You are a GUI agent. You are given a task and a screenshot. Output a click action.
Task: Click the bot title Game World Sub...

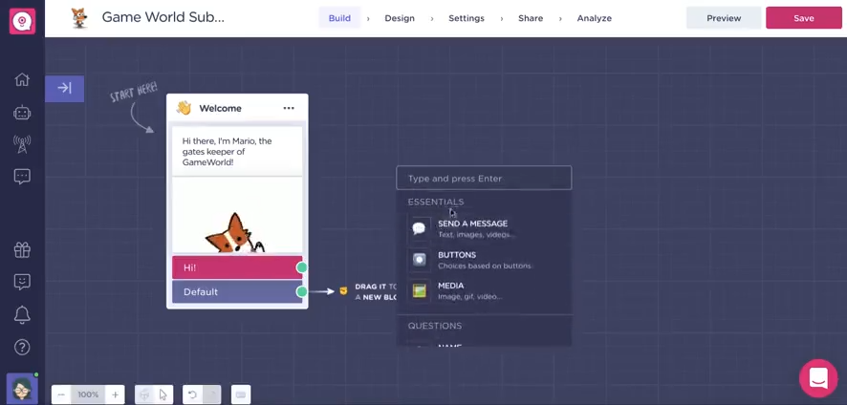pyautogui.click(x=163, y=17)
